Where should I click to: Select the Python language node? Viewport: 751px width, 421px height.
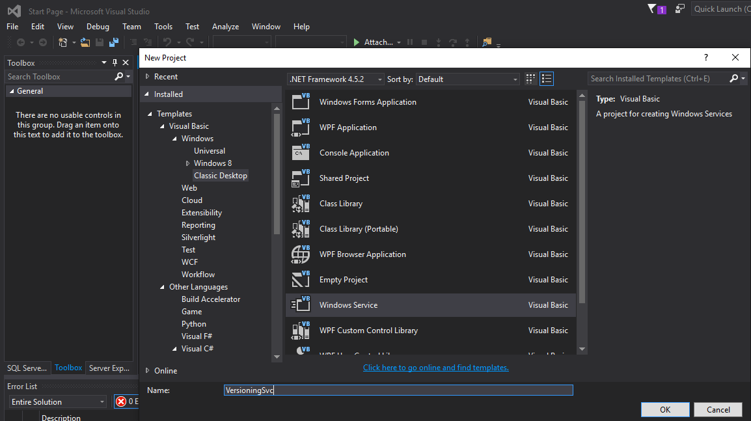(193, 324)
